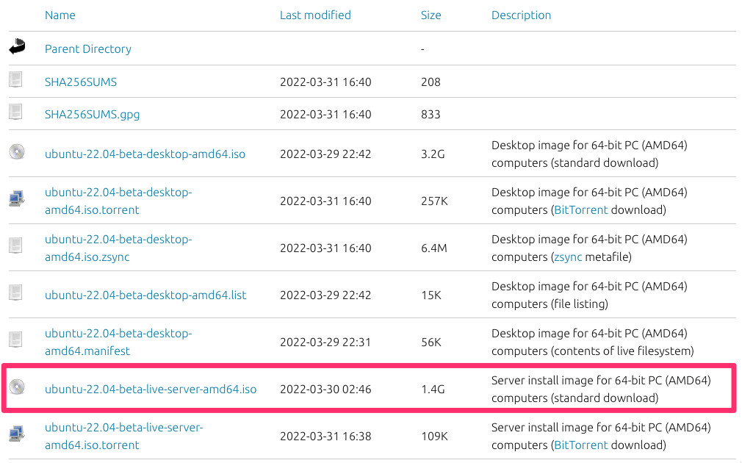This screenshot has height=463, width=742.
Task: Click the 3.2G size value
Action: pyautogui.click(x=433, y=154)
